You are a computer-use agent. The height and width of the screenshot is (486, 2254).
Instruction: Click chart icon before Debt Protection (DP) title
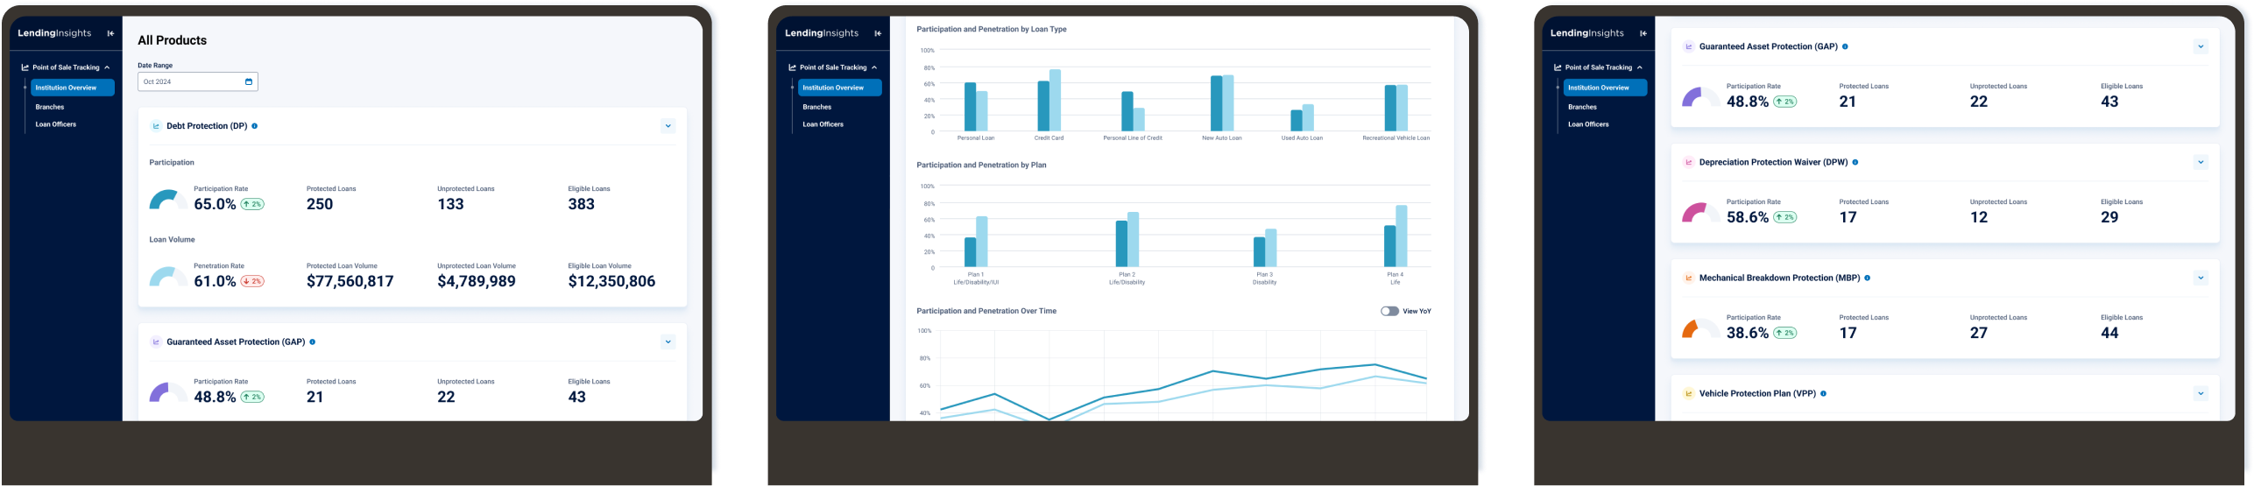(x=157, y=126)
